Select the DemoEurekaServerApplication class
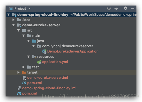The width and height of the screenshot is (142, 102). pyautogui.click(x=73, y=51)
